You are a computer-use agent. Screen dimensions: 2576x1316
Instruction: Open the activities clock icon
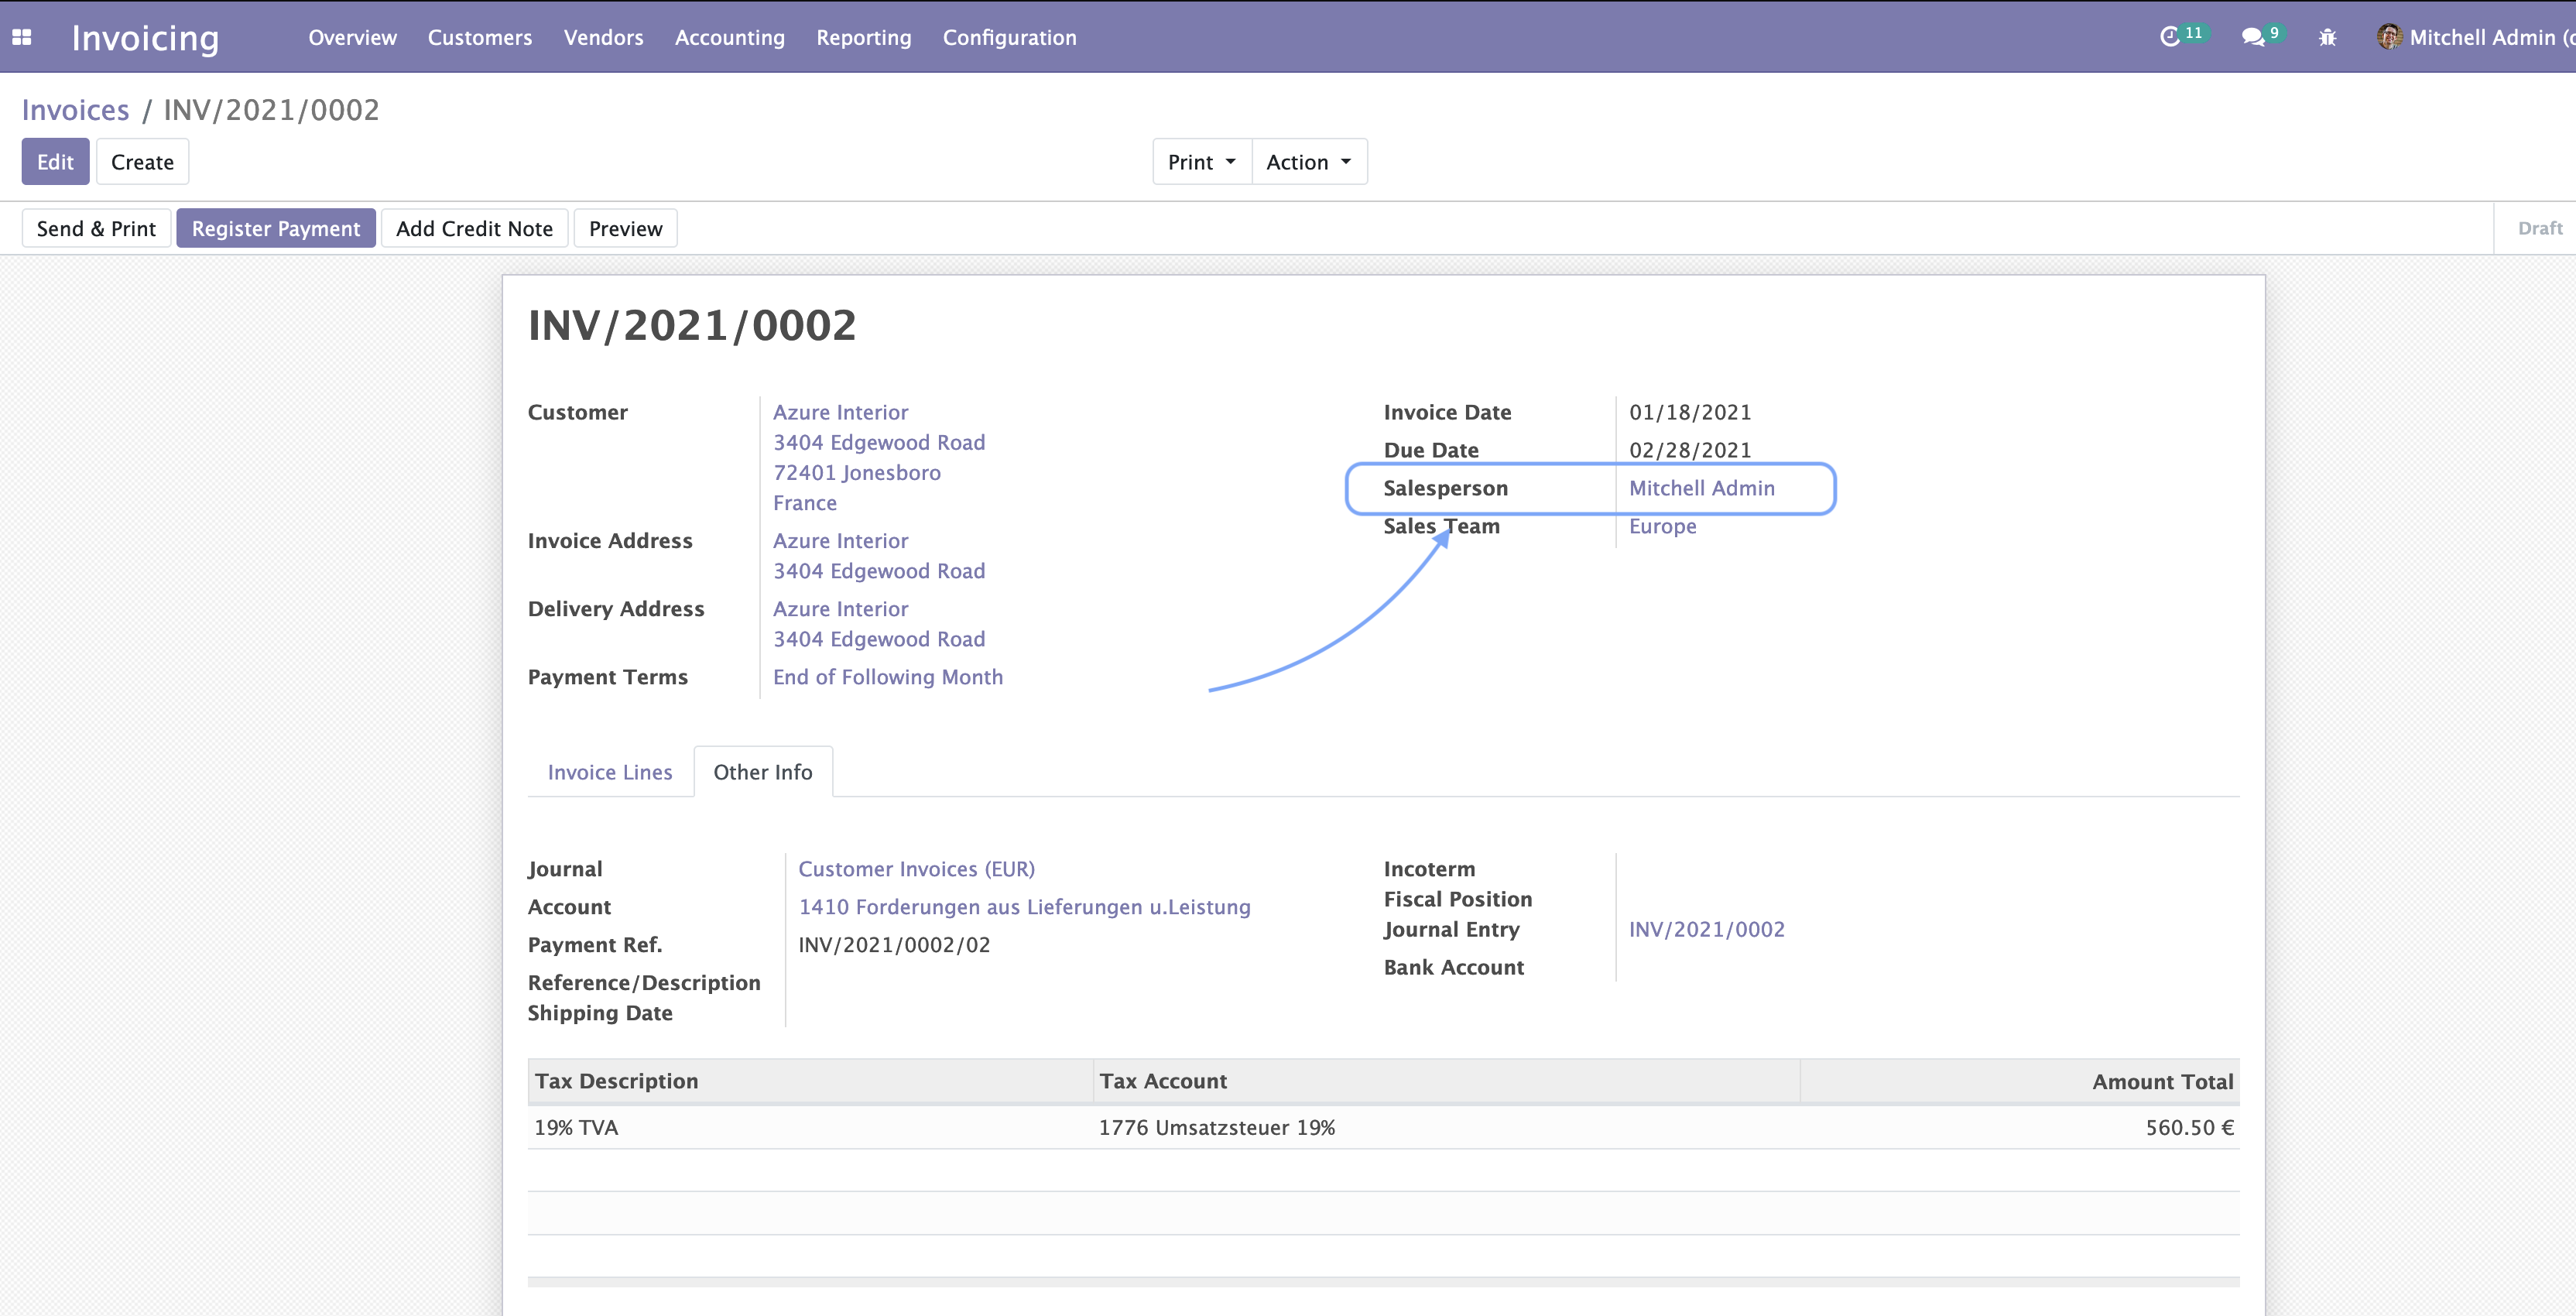(2169, 37)
